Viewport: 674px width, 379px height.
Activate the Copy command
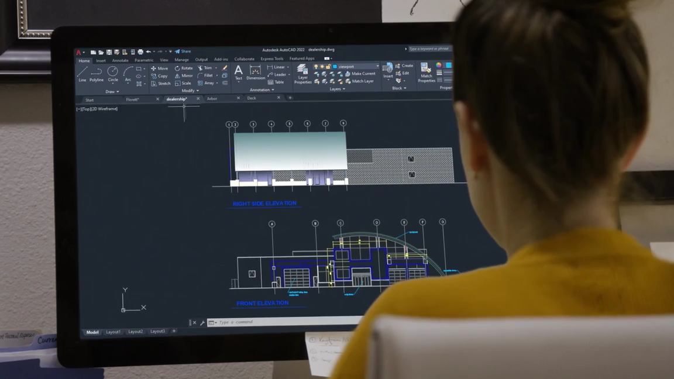(x=160, y=76)
